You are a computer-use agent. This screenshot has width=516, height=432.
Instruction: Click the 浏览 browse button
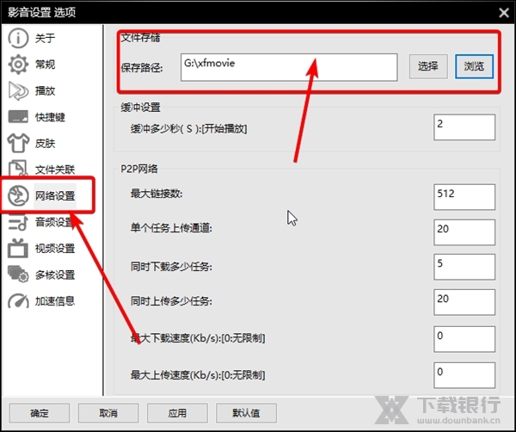point(474,66)
